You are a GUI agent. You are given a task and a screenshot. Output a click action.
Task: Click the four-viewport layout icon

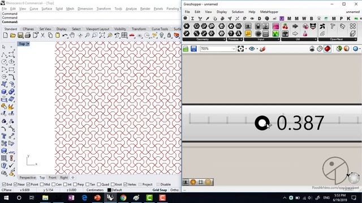tap(124, 35)
